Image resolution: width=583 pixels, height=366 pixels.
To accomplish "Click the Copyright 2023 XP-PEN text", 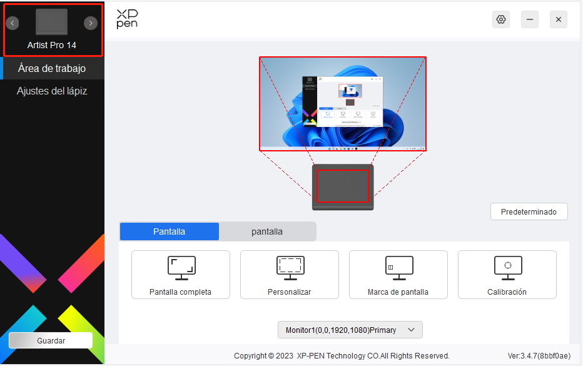I will point(342,355).
